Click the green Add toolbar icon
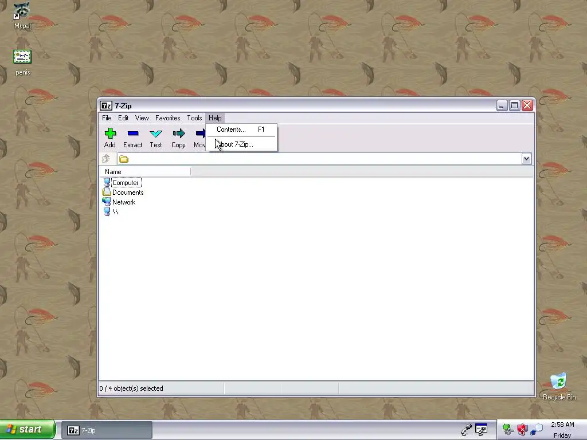587x440 pixels. [110, 133]
